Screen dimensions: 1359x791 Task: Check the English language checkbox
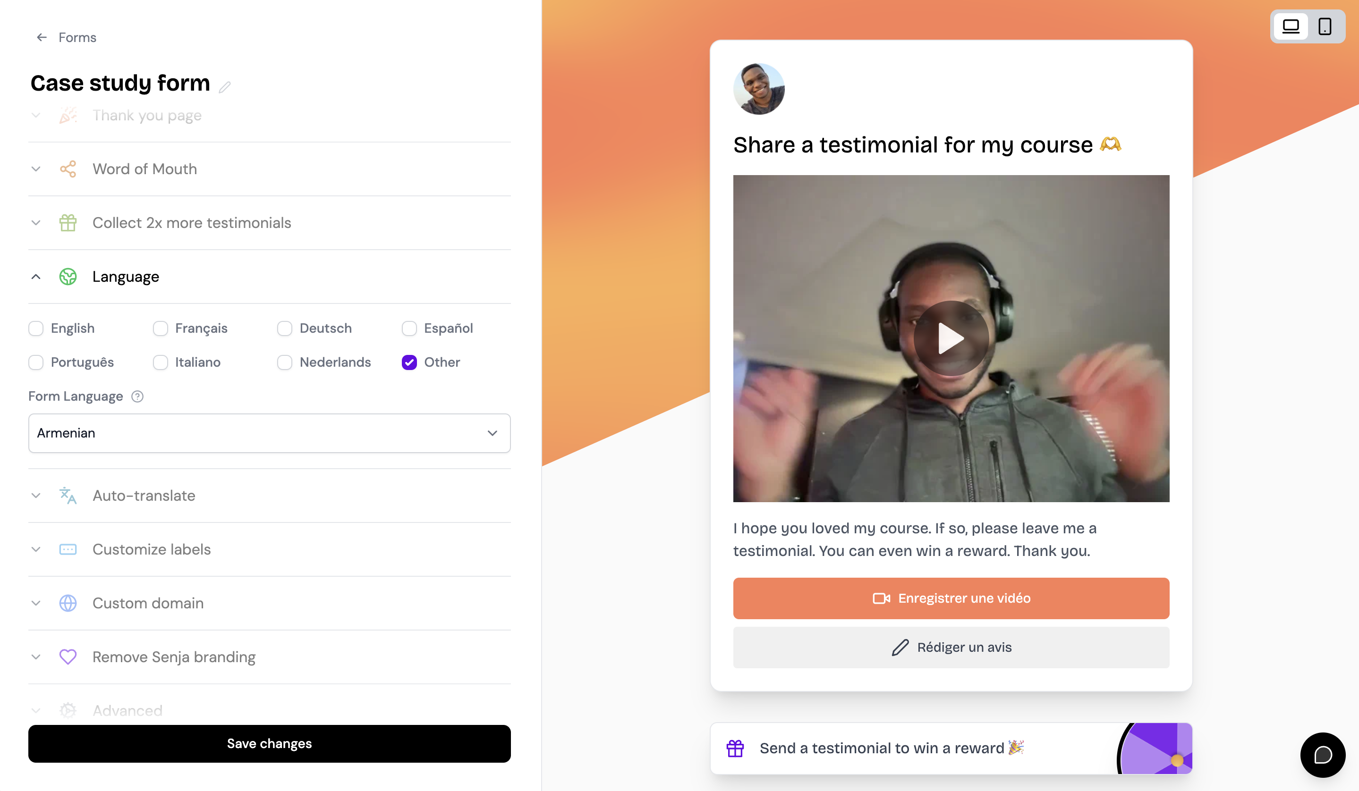36,328
